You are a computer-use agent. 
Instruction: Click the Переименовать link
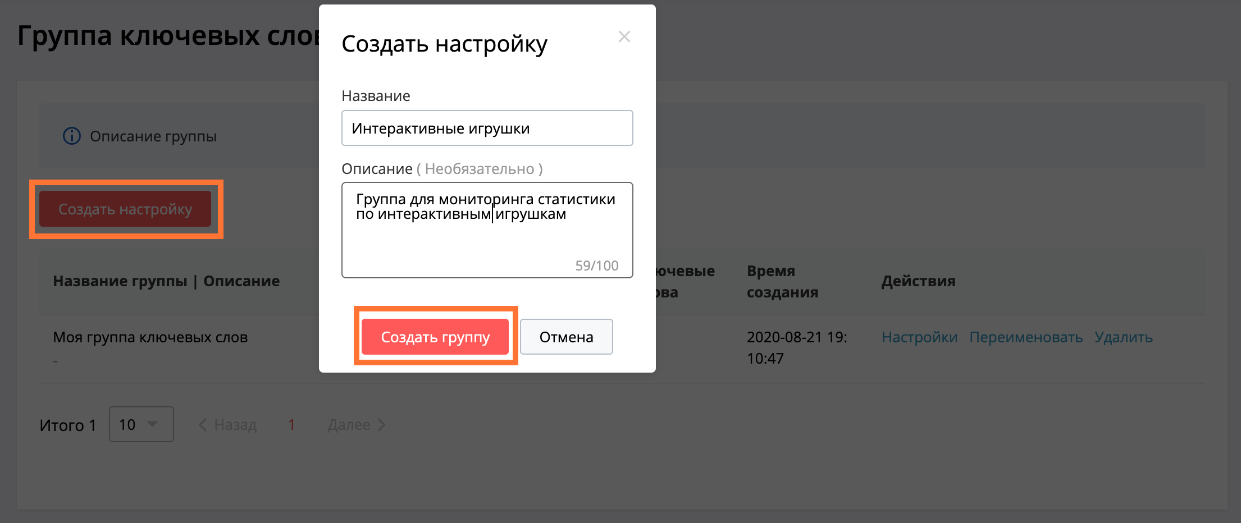click(x=1026, y=337)
